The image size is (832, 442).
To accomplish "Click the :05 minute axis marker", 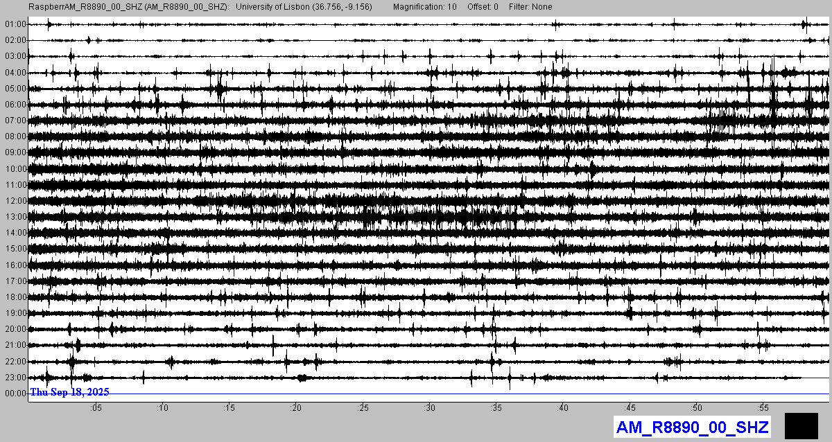I will [x=96, y=408].
